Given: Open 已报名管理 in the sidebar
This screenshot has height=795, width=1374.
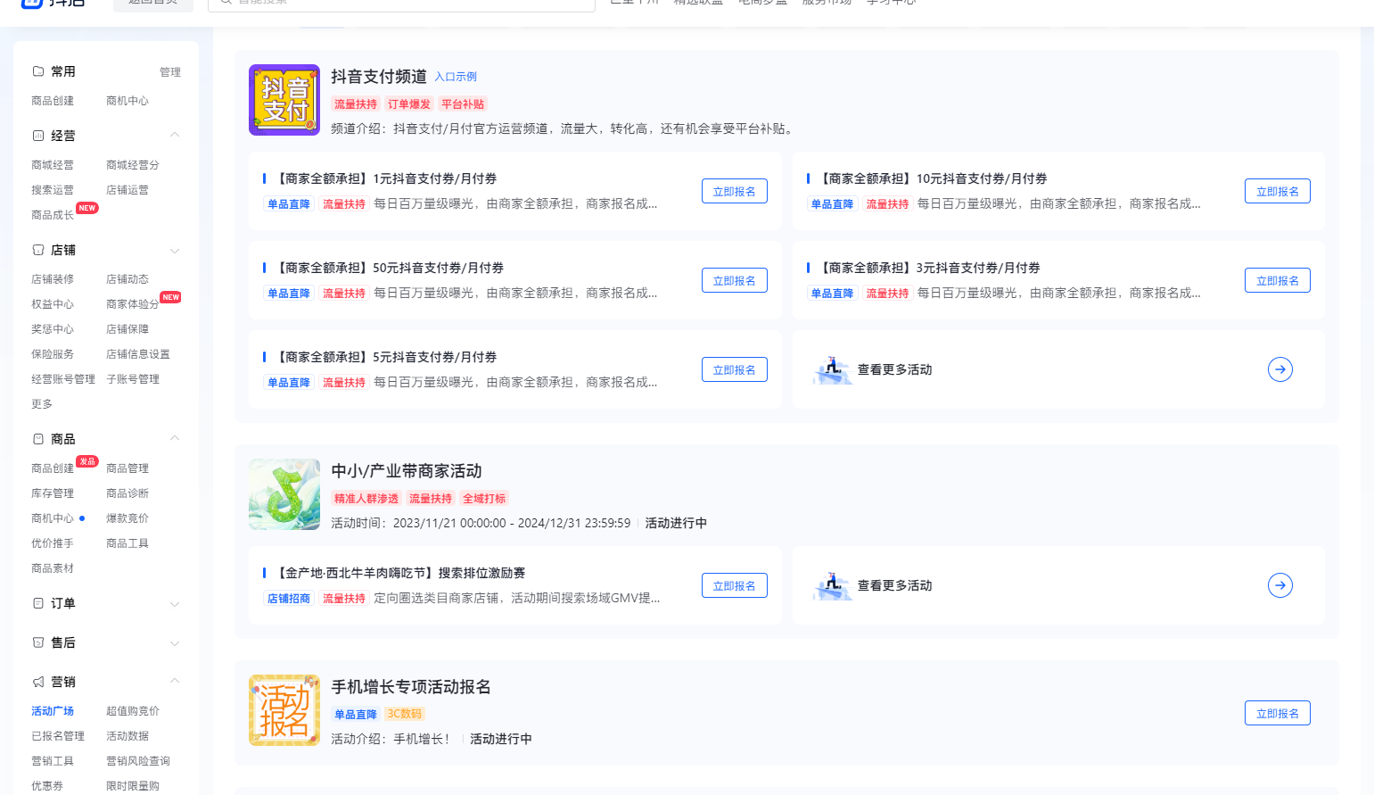Looking at the screenshot, I should coord(58,736).
